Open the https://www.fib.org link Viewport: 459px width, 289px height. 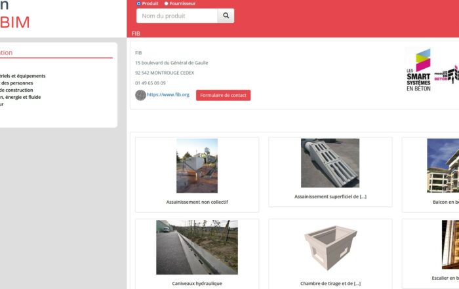pos(168,95)
